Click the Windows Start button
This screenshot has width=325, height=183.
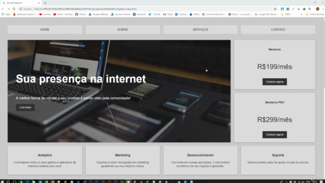point(2,181)
